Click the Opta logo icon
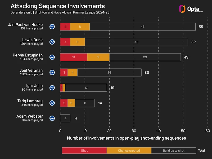Image resolution: width=212 pixels, height=159 pixels. [182, 8]
